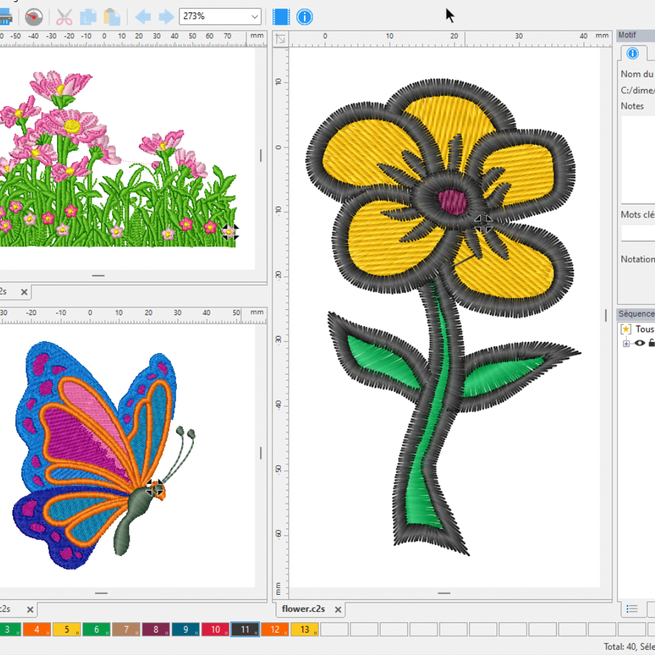Open the info tab in Motif panel

tap(632, 54)
